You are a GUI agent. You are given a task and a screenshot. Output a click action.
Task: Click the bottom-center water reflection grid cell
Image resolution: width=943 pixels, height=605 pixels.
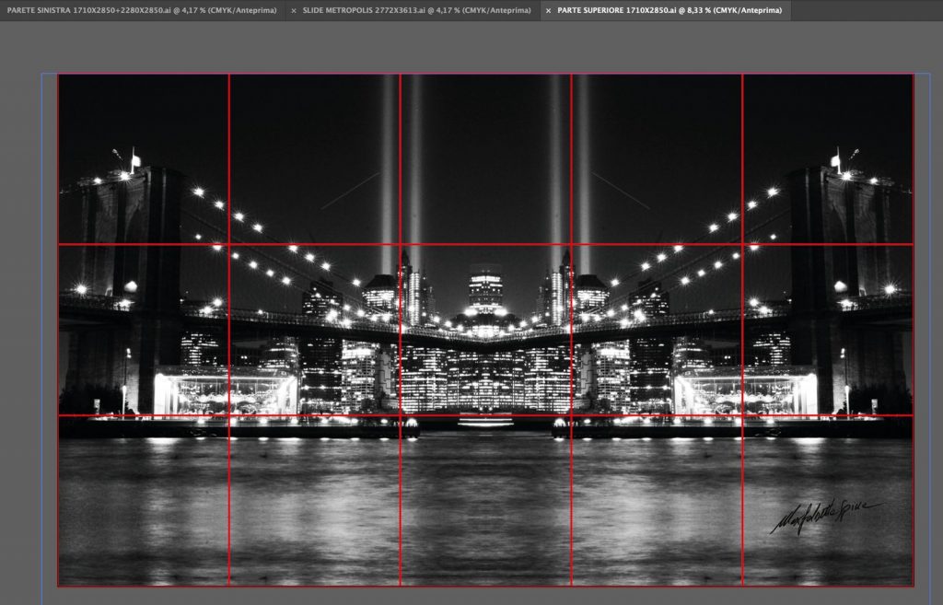coord(485,500)
